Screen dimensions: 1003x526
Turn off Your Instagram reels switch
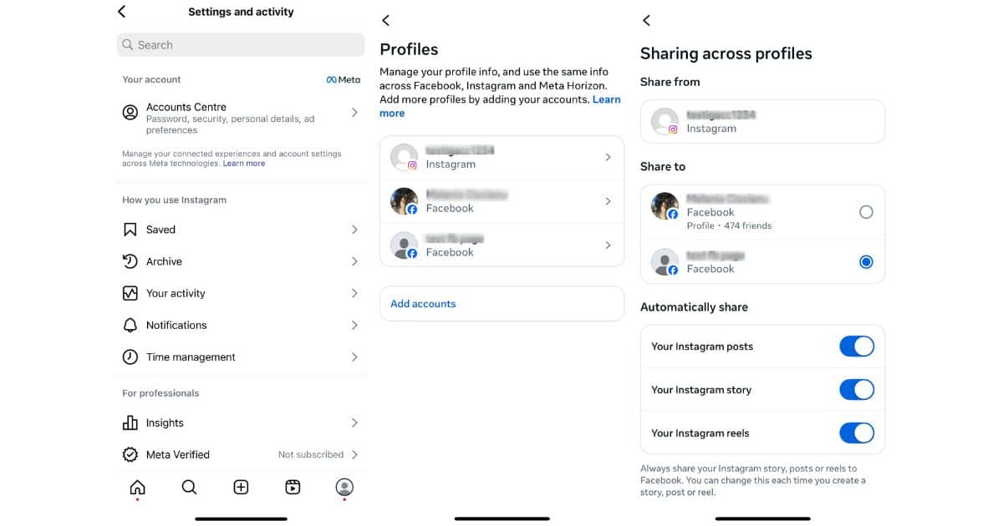(857, 433)
